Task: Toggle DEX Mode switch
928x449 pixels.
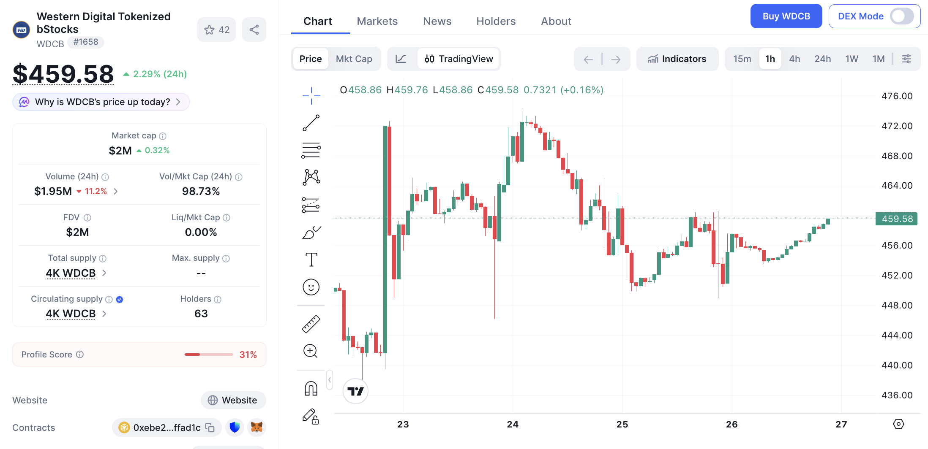Action: click(x=902, y=16)
